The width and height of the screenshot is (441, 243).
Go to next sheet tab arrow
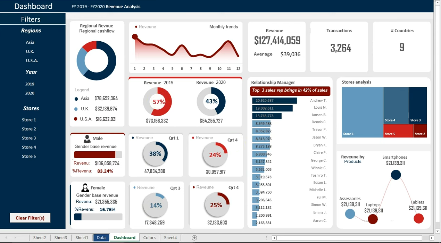[x=15, y=238]
